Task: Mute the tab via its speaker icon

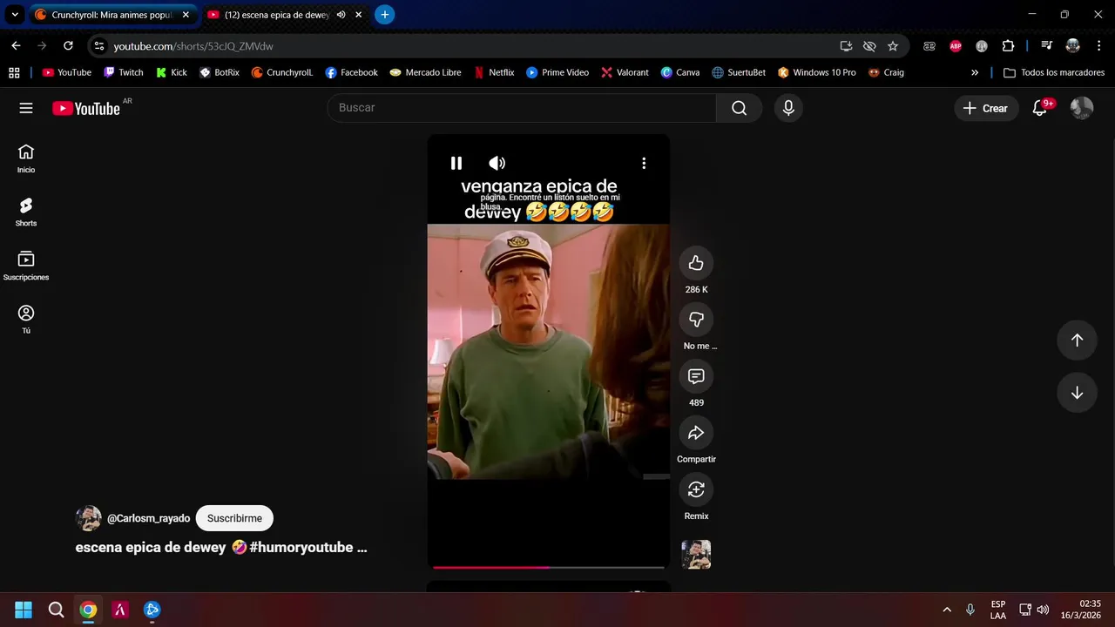Action: [341, 15]
